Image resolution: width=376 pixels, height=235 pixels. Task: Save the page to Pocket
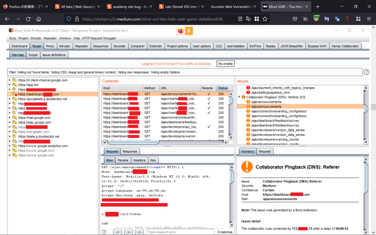(295, 19)
